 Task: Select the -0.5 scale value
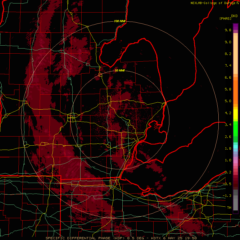click(227, 184)
